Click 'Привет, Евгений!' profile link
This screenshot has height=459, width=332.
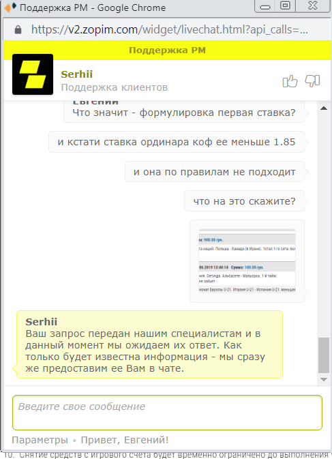click(125, 440)
